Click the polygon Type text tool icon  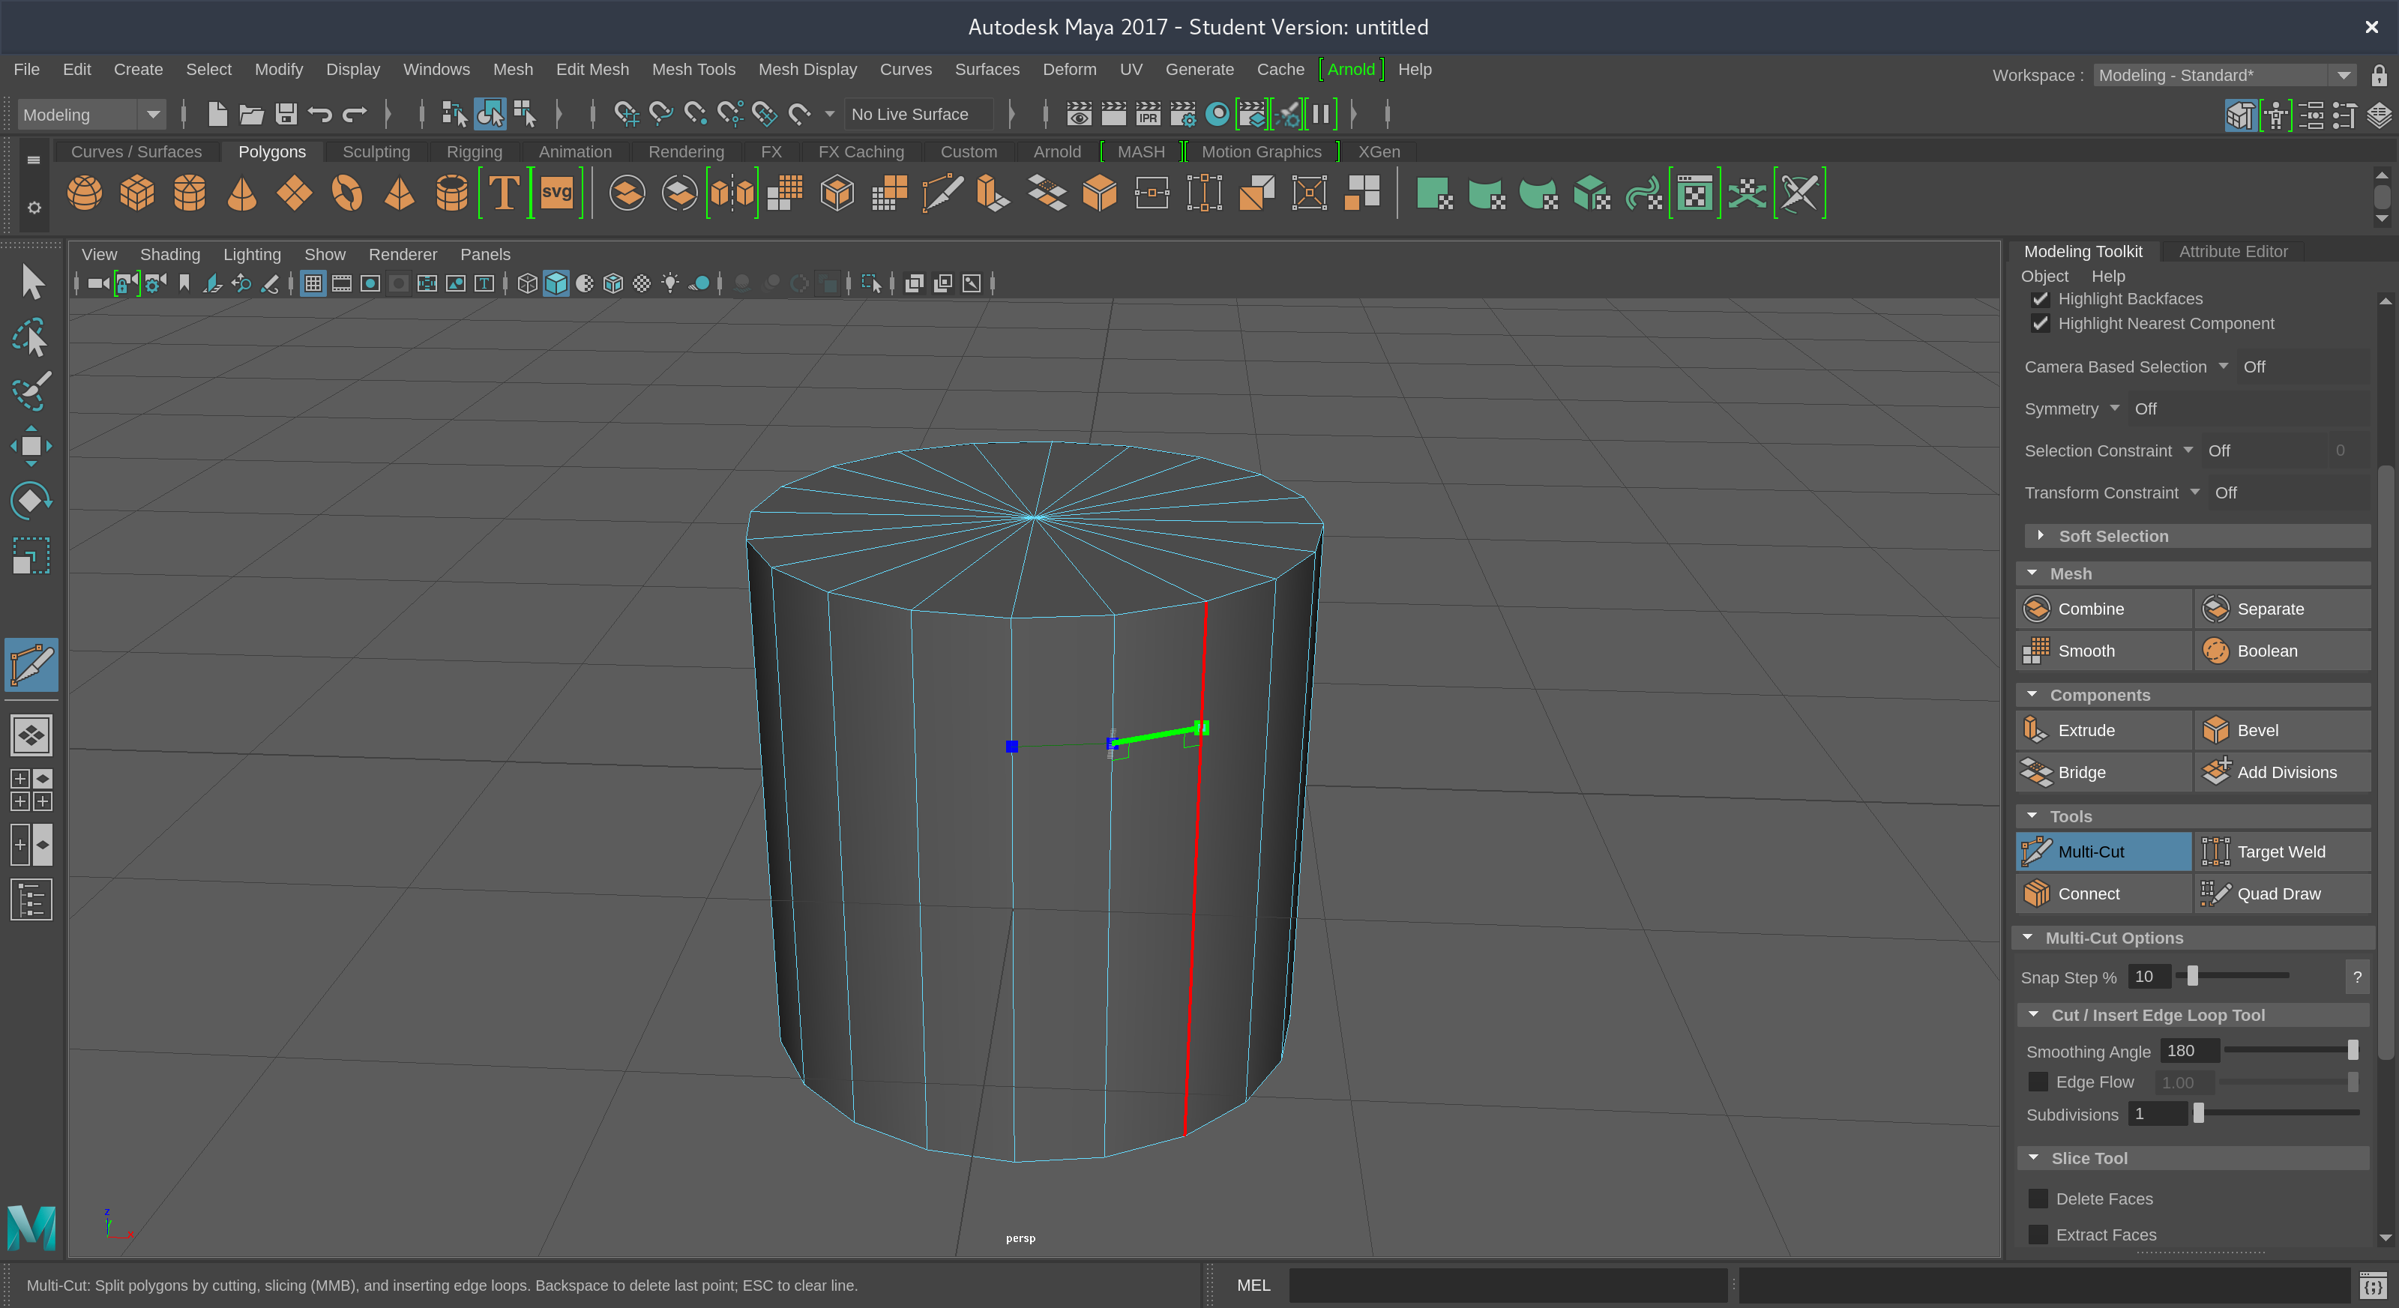click(x=504, y=193)
